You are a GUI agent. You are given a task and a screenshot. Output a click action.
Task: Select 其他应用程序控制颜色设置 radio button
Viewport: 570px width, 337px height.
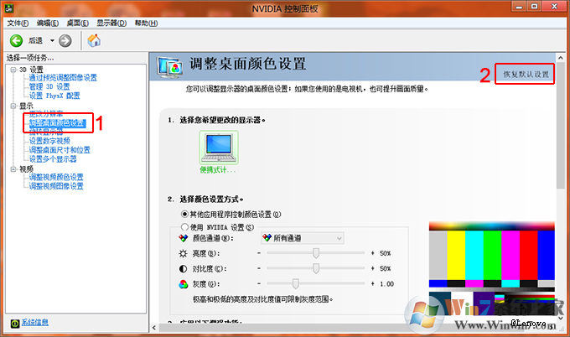tap(184, 214)
